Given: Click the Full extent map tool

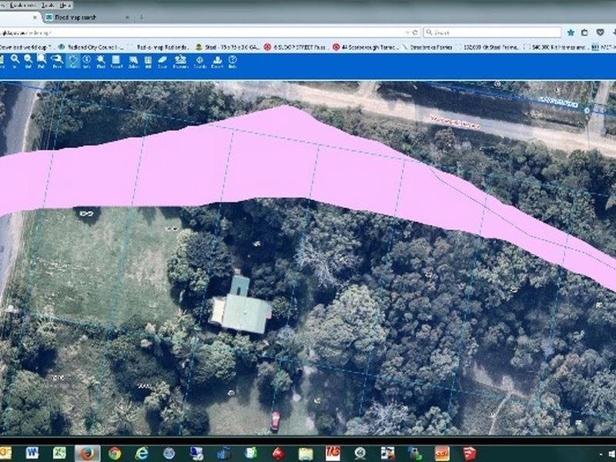Looking at the screenshot, I should coord(42,62).
